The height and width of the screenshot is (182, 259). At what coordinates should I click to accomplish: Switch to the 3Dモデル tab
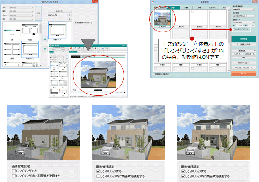coord(212,8)
